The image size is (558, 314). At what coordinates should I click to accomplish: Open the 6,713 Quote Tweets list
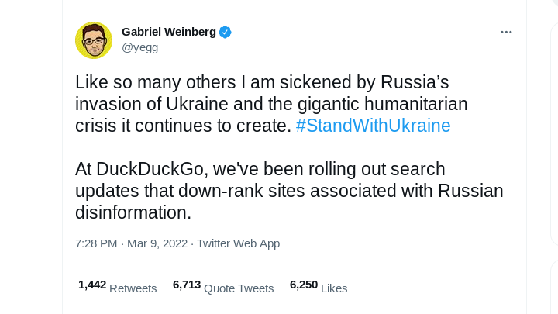[x=223, y=287]
